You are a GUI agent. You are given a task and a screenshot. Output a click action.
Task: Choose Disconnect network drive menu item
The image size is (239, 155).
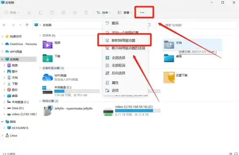pos(125,48)
